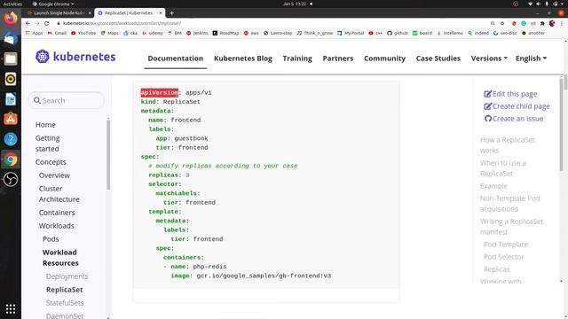
Task: Open the Maps bookmark
Action: [x=110, y=33]
